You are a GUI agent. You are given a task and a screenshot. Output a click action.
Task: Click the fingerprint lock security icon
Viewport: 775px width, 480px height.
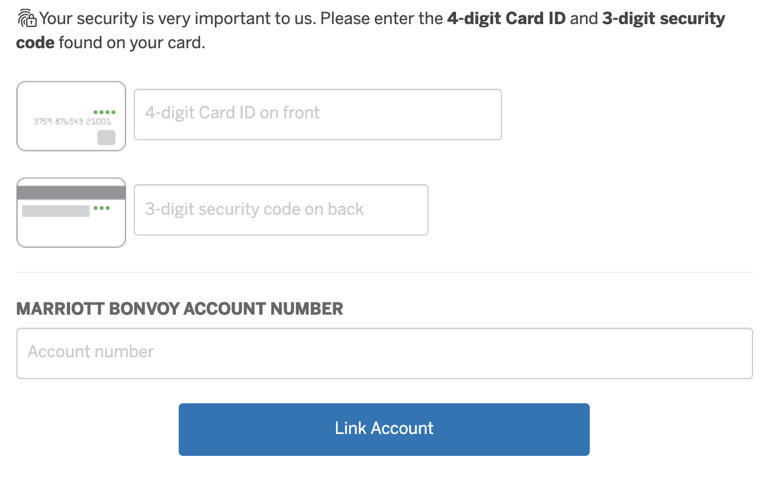[x=27, y=18]
